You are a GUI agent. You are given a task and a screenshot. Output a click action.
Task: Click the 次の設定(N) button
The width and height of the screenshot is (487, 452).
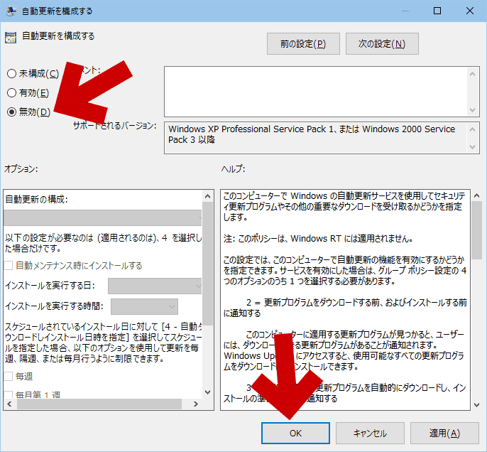pyautogui.click(x=382, y=44)
